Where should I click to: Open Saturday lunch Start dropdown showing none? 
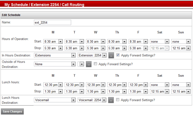point(159,85)
